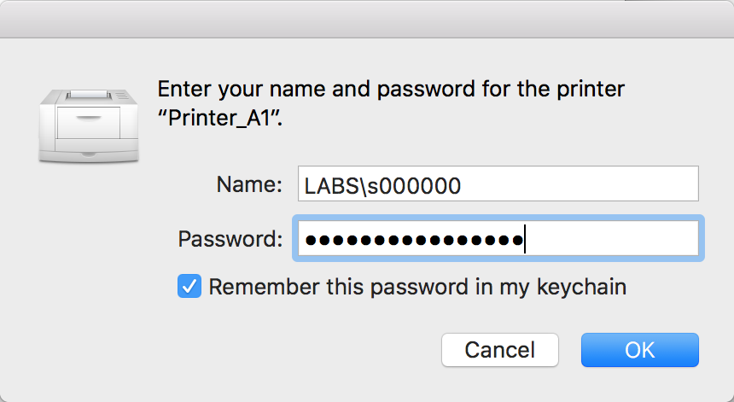Click the LABS\s000000 username text
Viewport: 734px width, 402px height.
[x=382, y=186]
